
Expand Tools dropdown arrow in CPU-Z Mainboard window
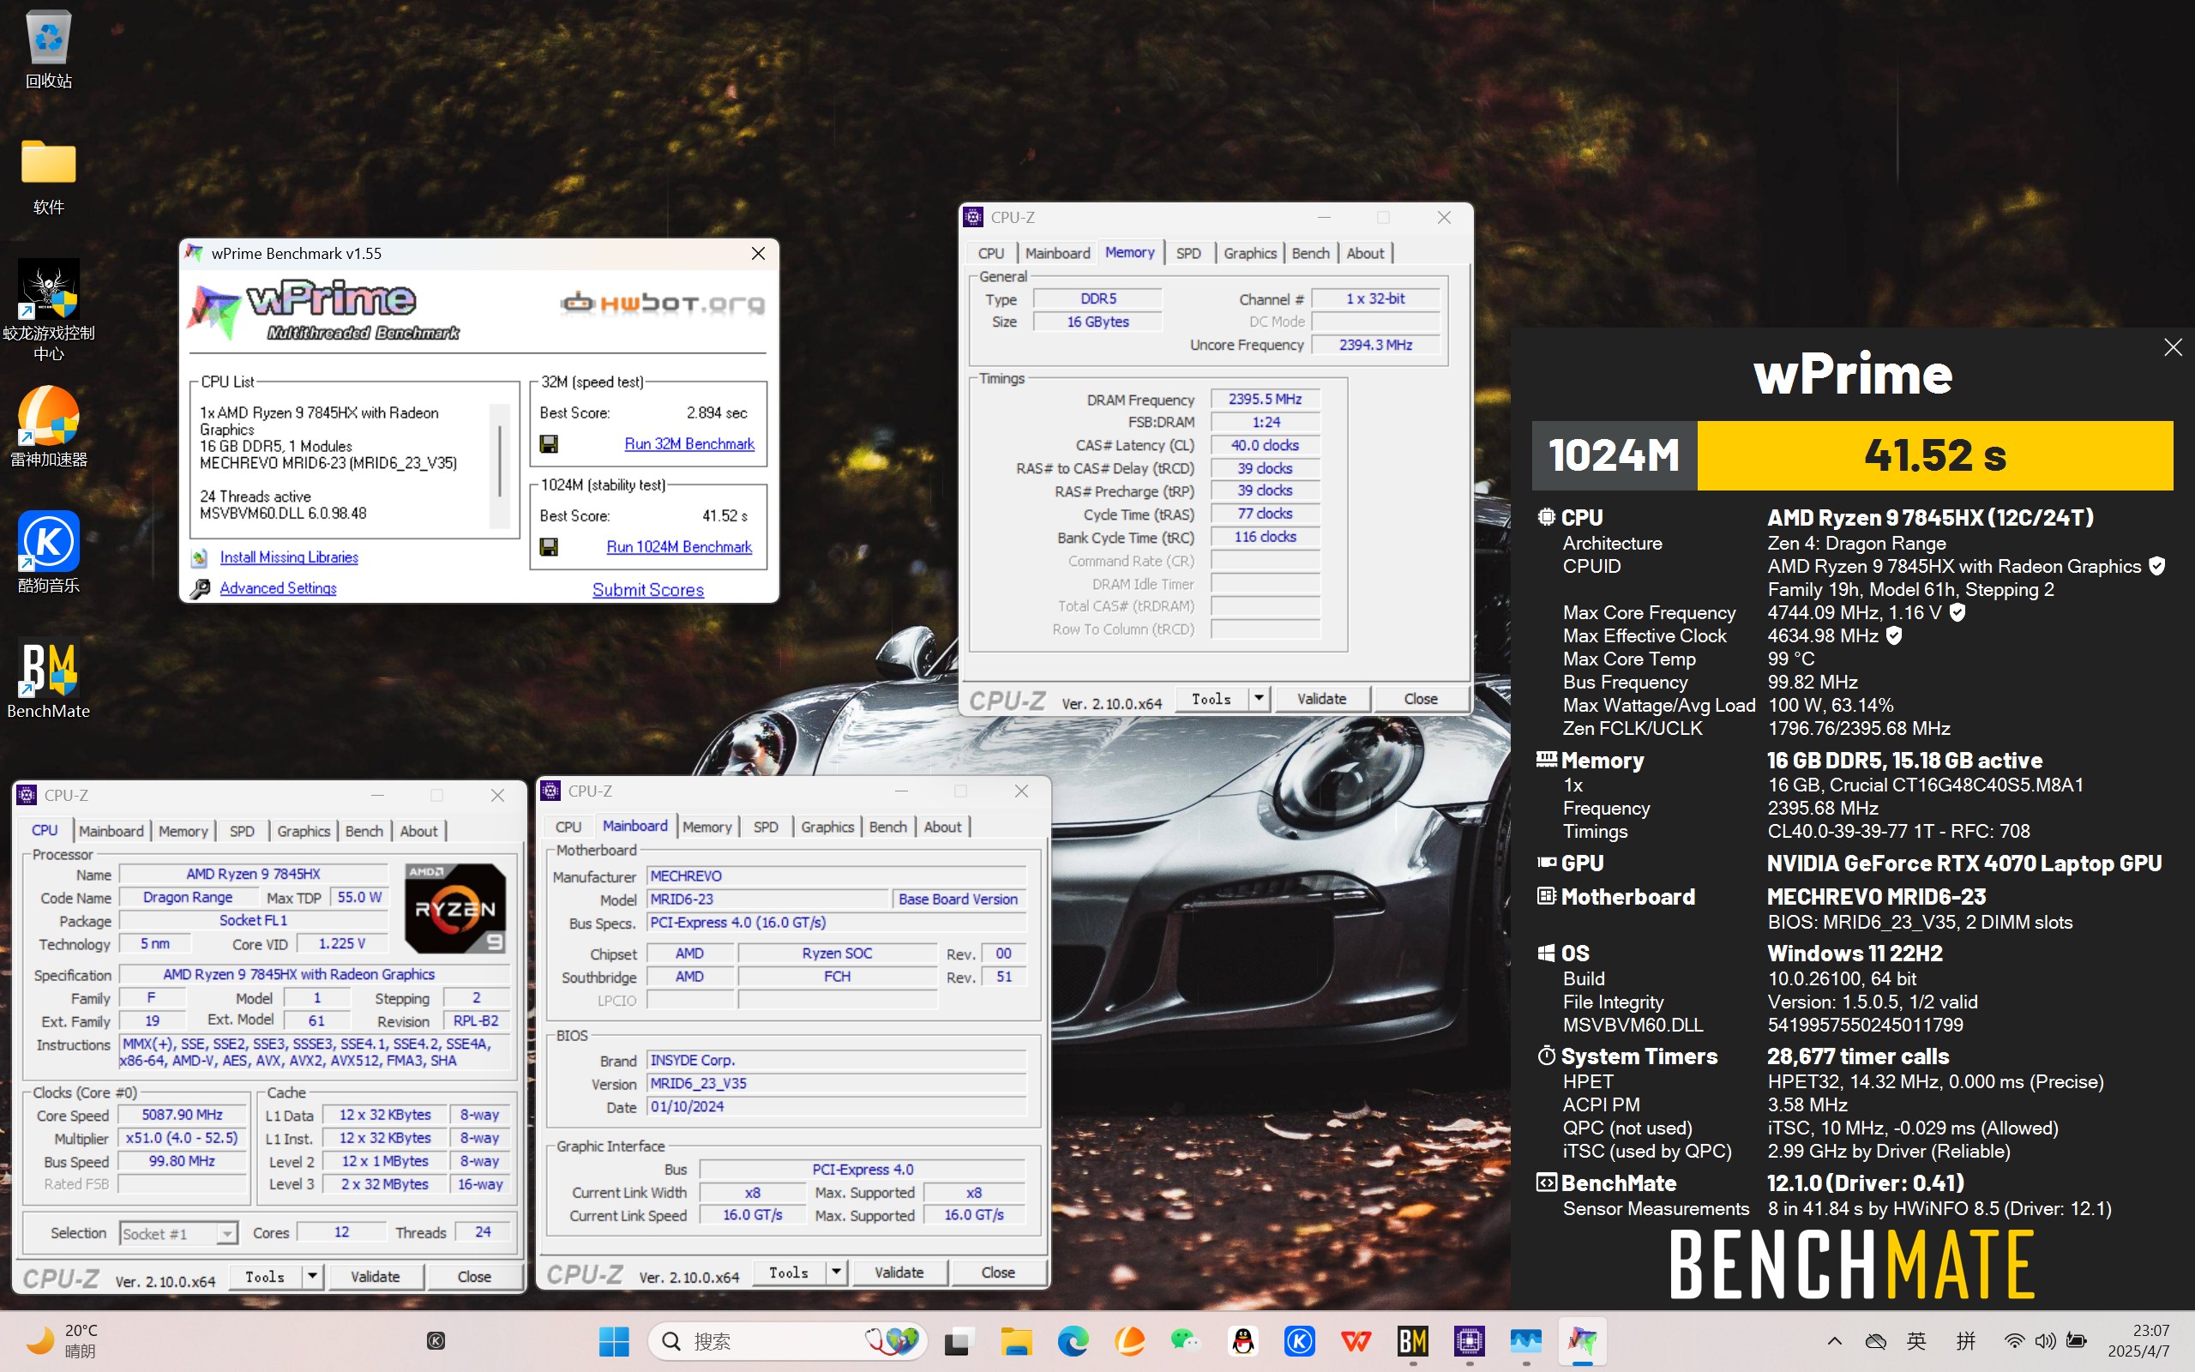[x=836, y=1273]
